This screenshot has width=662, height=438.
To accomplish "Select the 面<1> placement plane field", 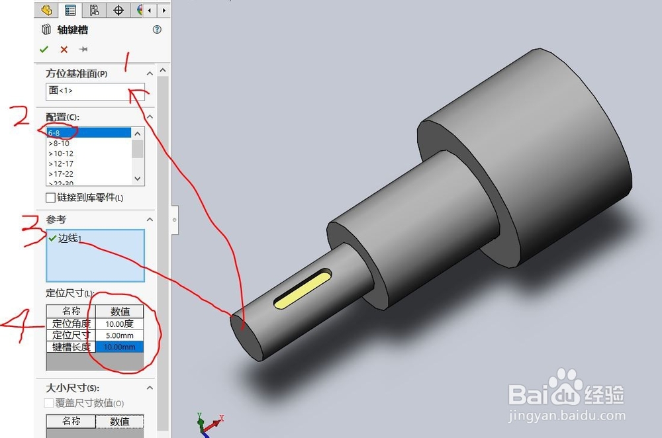I will click(x=95, y=91).
